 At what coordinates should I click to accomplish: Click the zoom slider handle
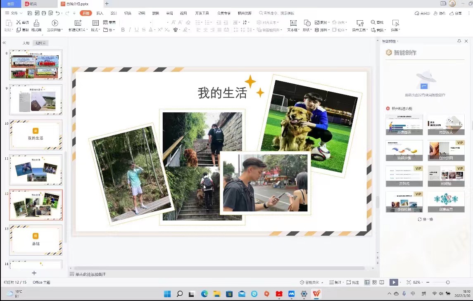coord(448,282)
